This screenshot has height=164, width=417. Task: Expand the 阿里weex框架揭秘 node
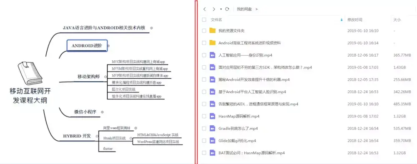tap(136, 128)
